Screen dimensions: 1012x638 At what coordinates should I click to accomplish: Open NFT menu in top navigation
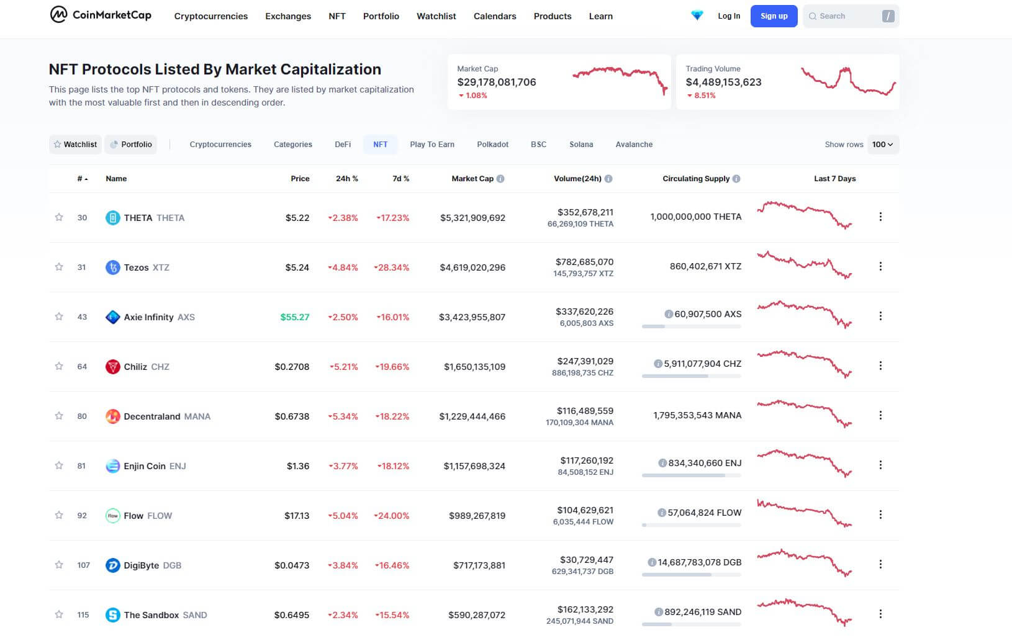tap(337, 16)
